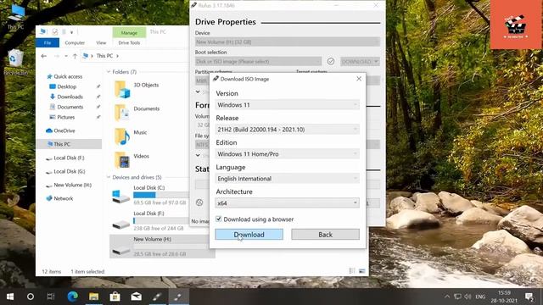Click the Explorer Up arrow
This screenshot has height=305, width=543.
75,56
